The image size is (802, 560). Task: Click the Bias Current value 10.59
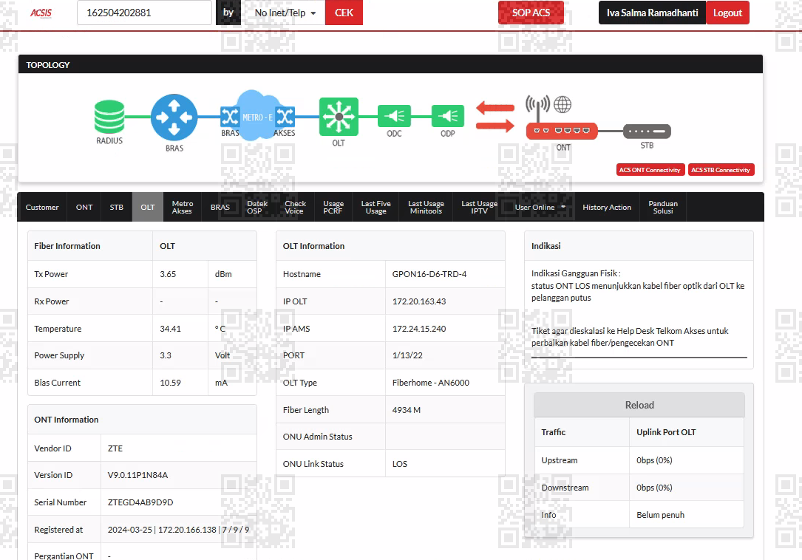(x=170, y=383)
